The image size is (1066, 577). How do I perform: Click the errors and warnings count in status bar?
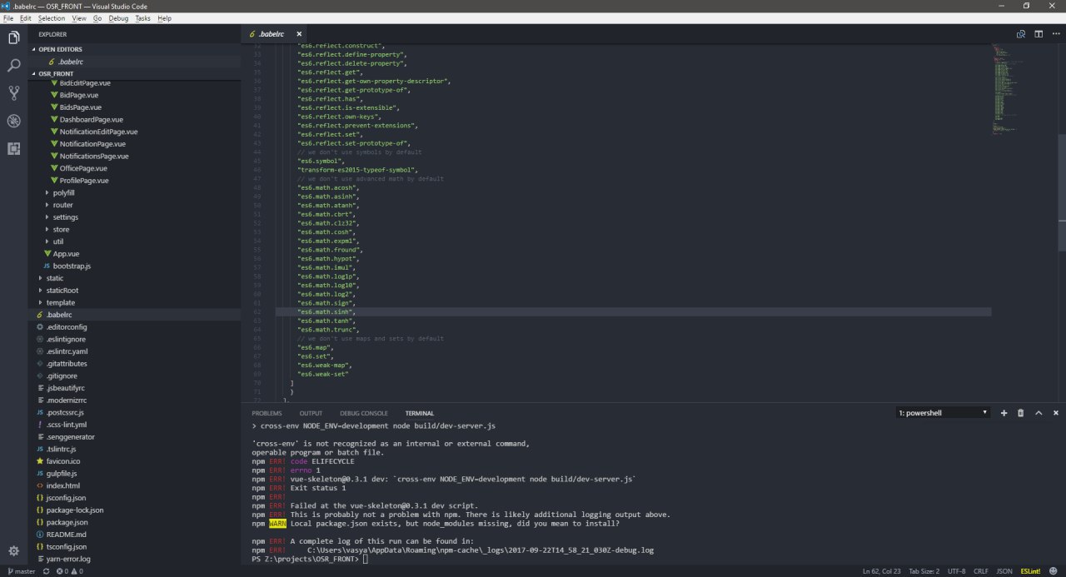69,571
